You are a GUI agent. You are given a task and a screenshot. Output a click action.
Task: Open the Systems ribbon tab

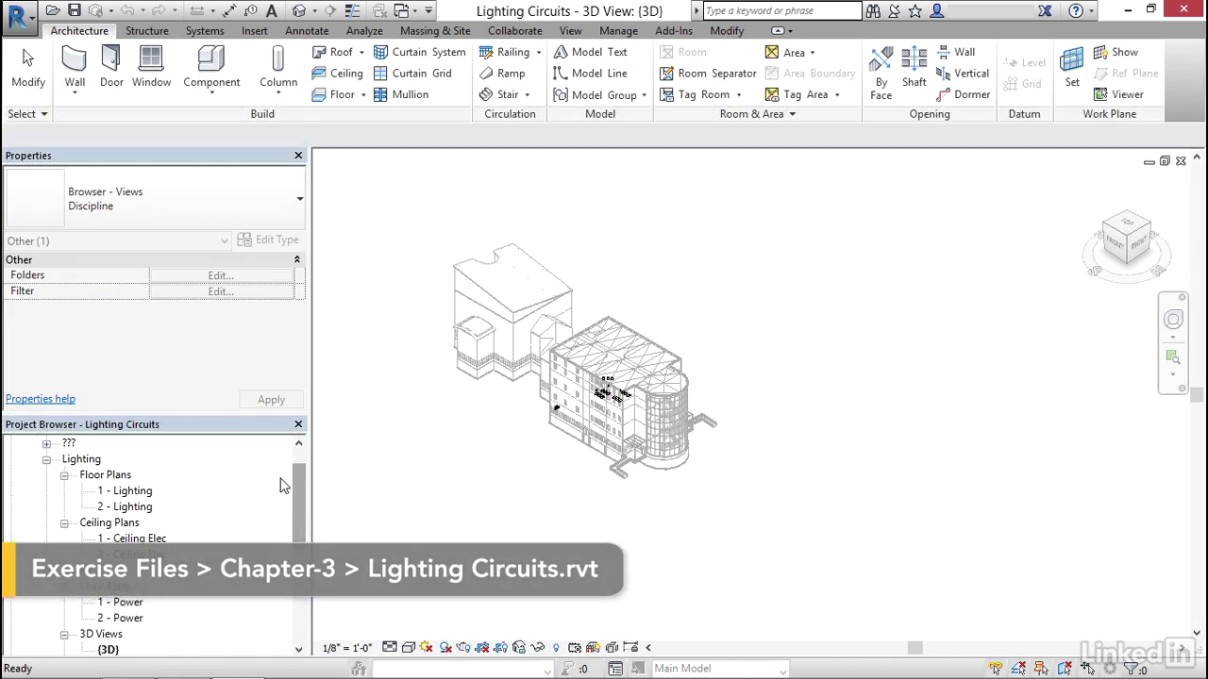(x=205, y=30)
